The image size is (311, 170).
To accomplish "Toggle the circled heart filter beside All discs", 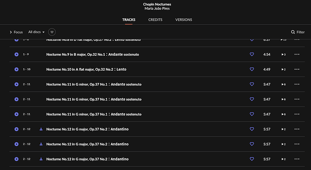I will (52, 32).
